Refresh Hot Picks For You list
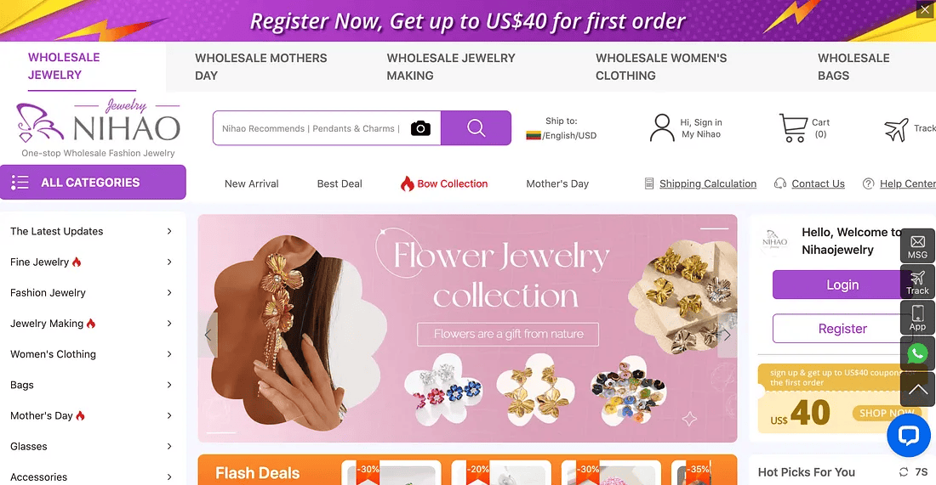The image size is (936, 485). (x=904, y=472)
